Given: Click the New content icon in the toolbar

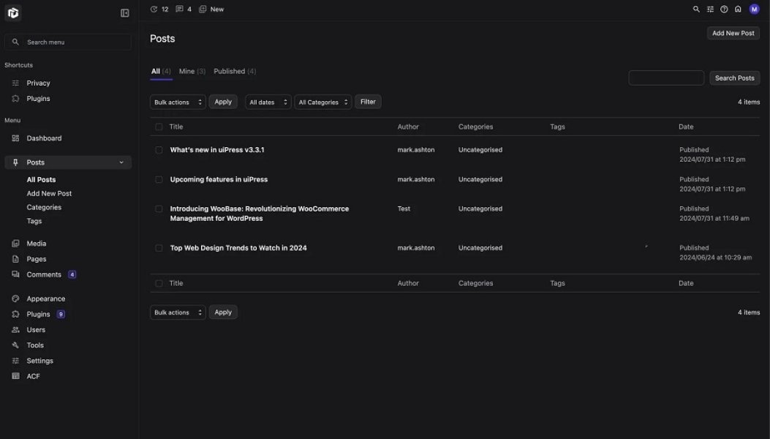Looking at the screenshot, I should point(202,8).
